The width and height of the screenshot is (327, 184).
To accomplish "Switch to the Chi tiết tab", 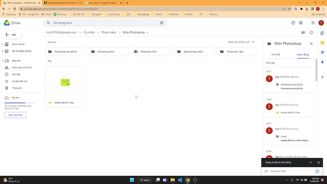I will point(276,54).
